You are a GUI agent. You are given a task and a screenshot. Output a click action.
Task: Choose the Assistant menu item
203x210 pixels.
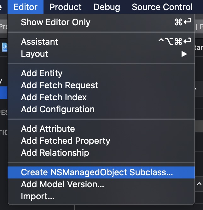coord(101,42)
